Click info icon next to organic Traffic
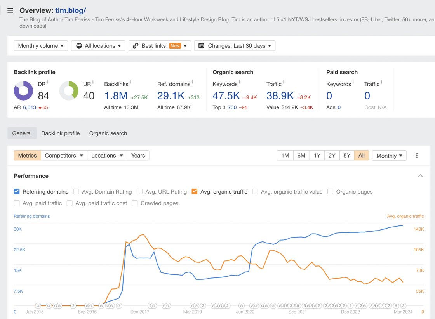Image resolution: width=435 pixels, height=319 pixels. click(284, 82)
